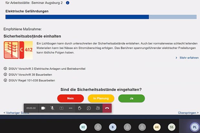
Task: Expand Mehr erfahren details
Action: tap(187, 58)
